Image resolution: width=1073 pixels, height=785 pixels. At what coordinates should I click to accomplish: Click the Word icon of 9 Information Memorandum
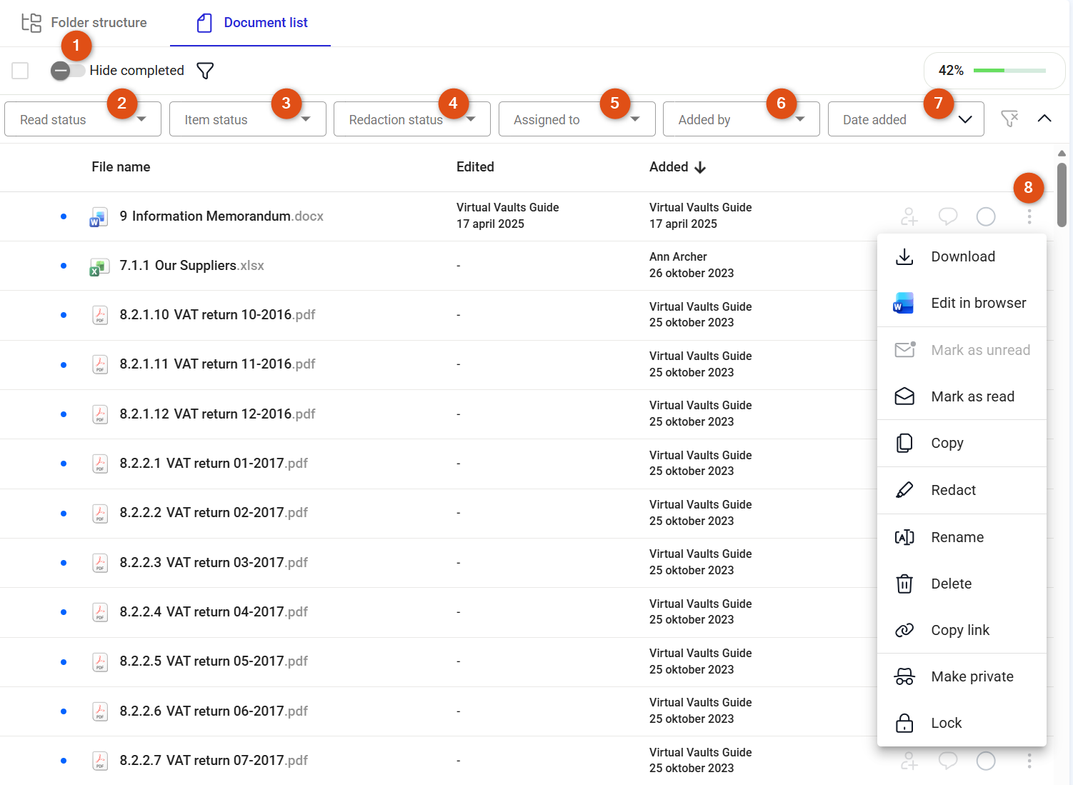(99, 216)
